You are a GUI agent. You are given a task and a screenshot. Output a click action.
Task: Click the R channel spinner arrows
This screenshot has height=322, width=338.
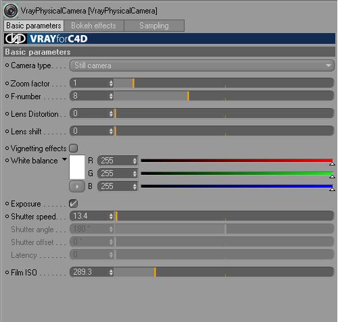[x=135, y=161]
